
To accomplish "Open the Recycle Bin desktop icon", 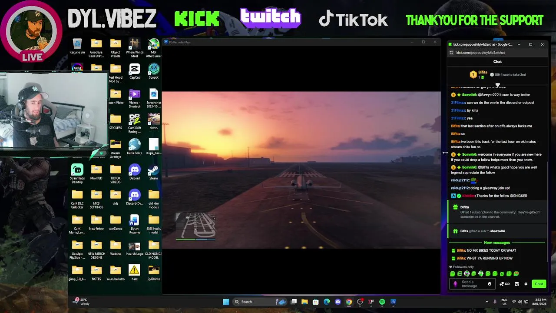I will tap(77, 47).
